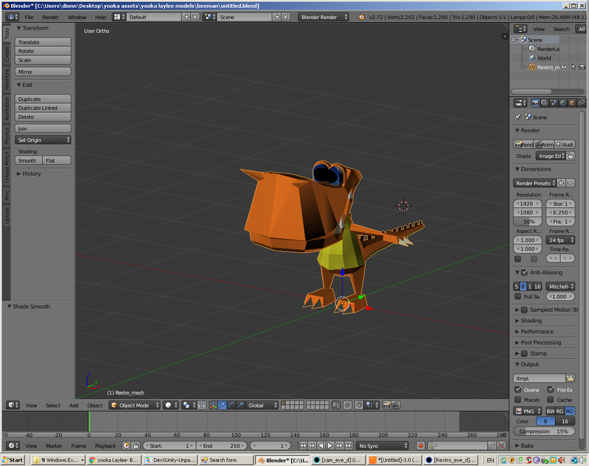
Task: Open the Blender Render engine dropdown
Action: click(x=324, y=17)
